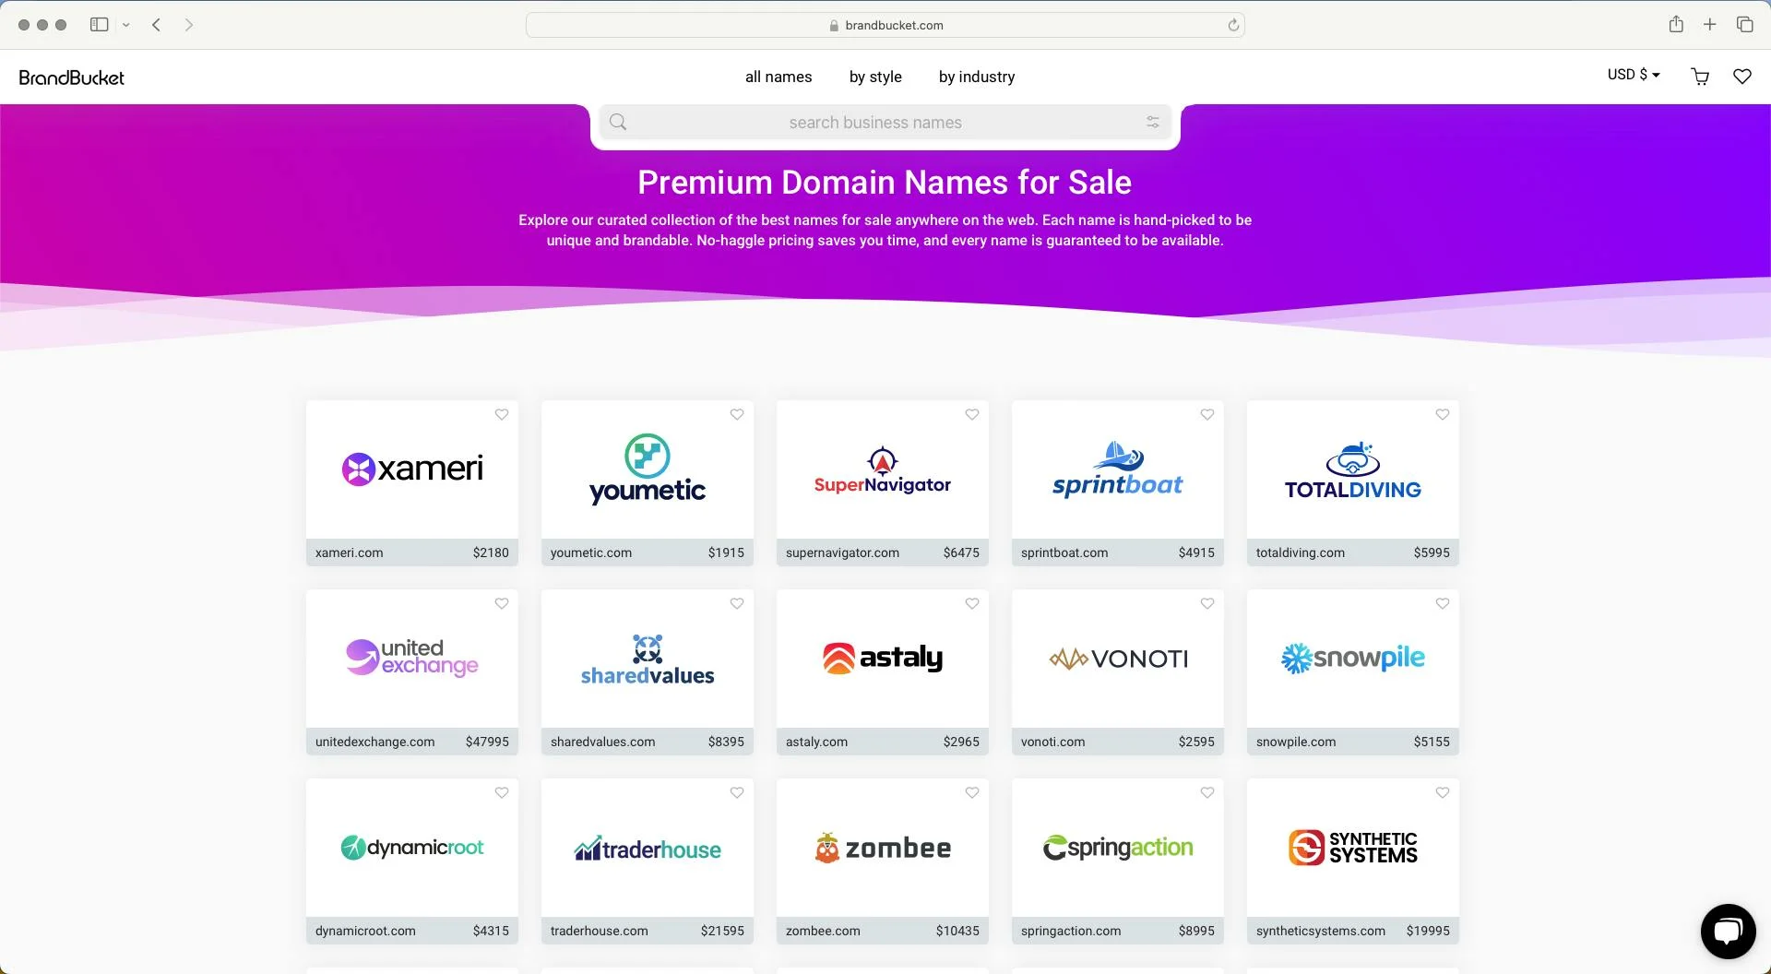Favorite the youmetic.com listing

coord(737,414)
